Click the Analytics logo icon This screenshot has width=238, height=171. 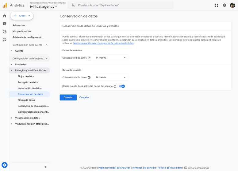(x=5, y=5)
